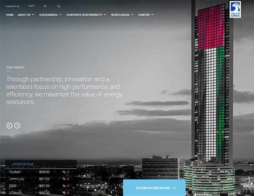The height and width of the screenshot is (196, 254).
Task: Select the DAS oil name
Action: point(12,186)
